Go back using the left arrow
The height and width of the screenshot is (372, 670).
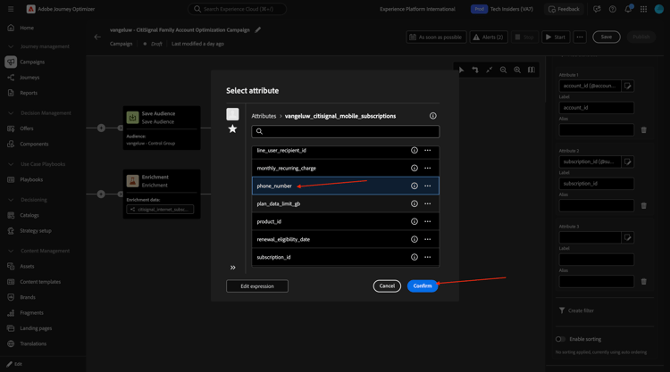[97, 37]
